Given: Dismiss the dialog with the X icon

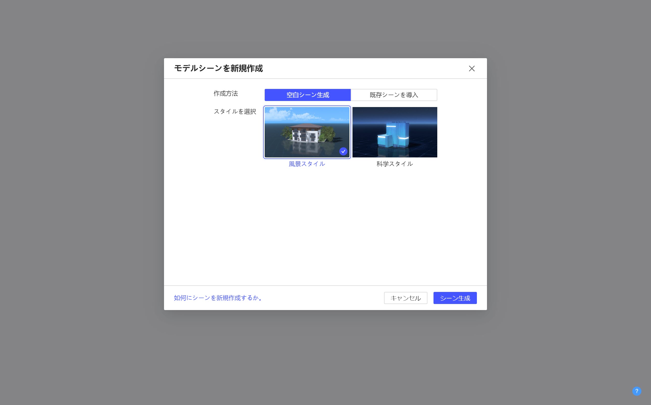Looking at the screenshot, I should 472,69.
